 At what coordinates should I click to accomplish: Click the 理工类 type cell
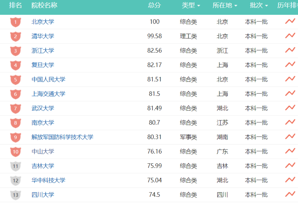click(188, 36)
